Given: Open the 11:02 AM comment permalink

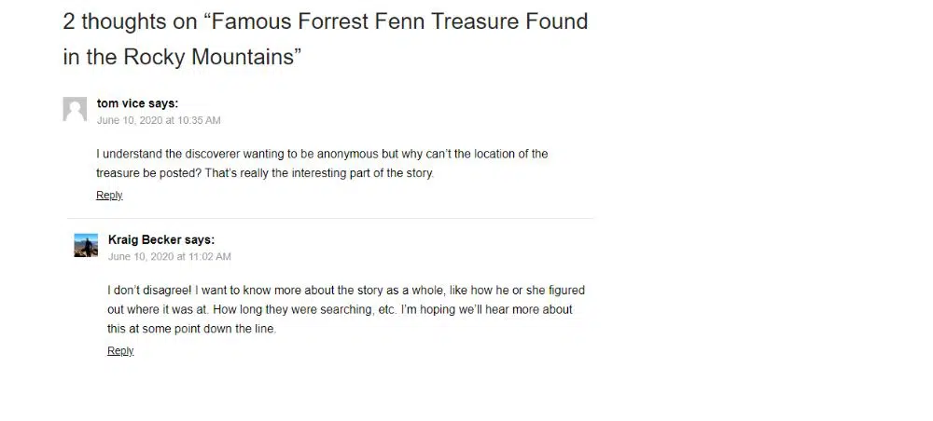Looking at the screenshot, I should tap(170, 256).
